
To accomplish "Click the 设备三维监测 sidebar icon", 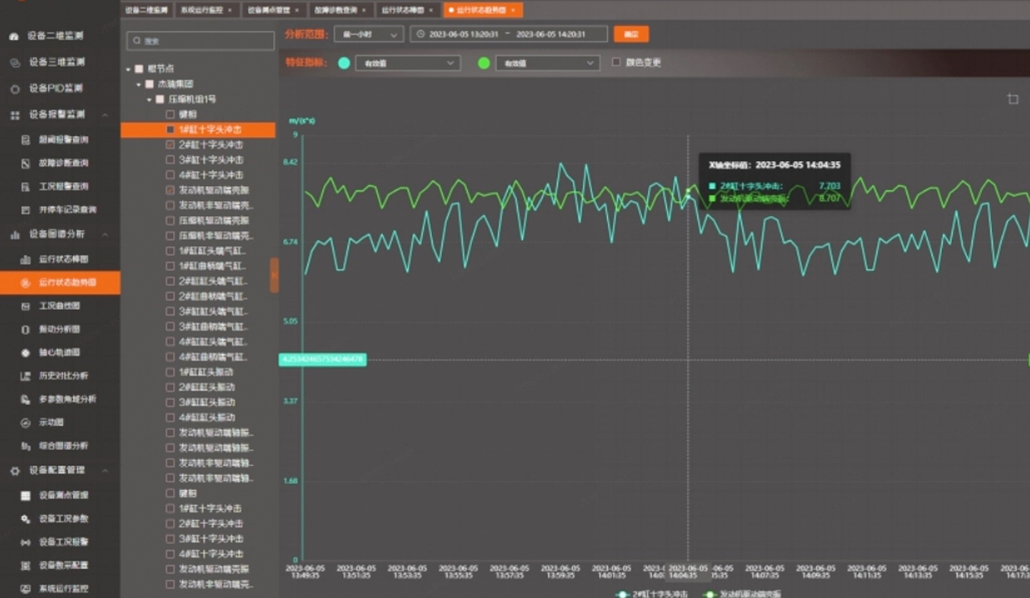I will (x=14, y=62).
